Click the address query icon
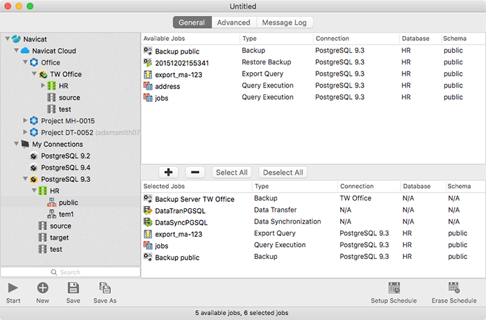 tap(148, 86)
